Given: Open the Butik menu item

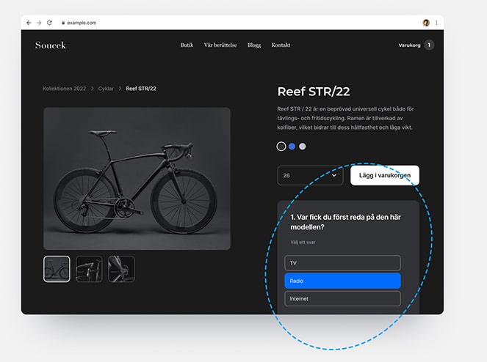Looking at the screenshot, I should 187,45.
